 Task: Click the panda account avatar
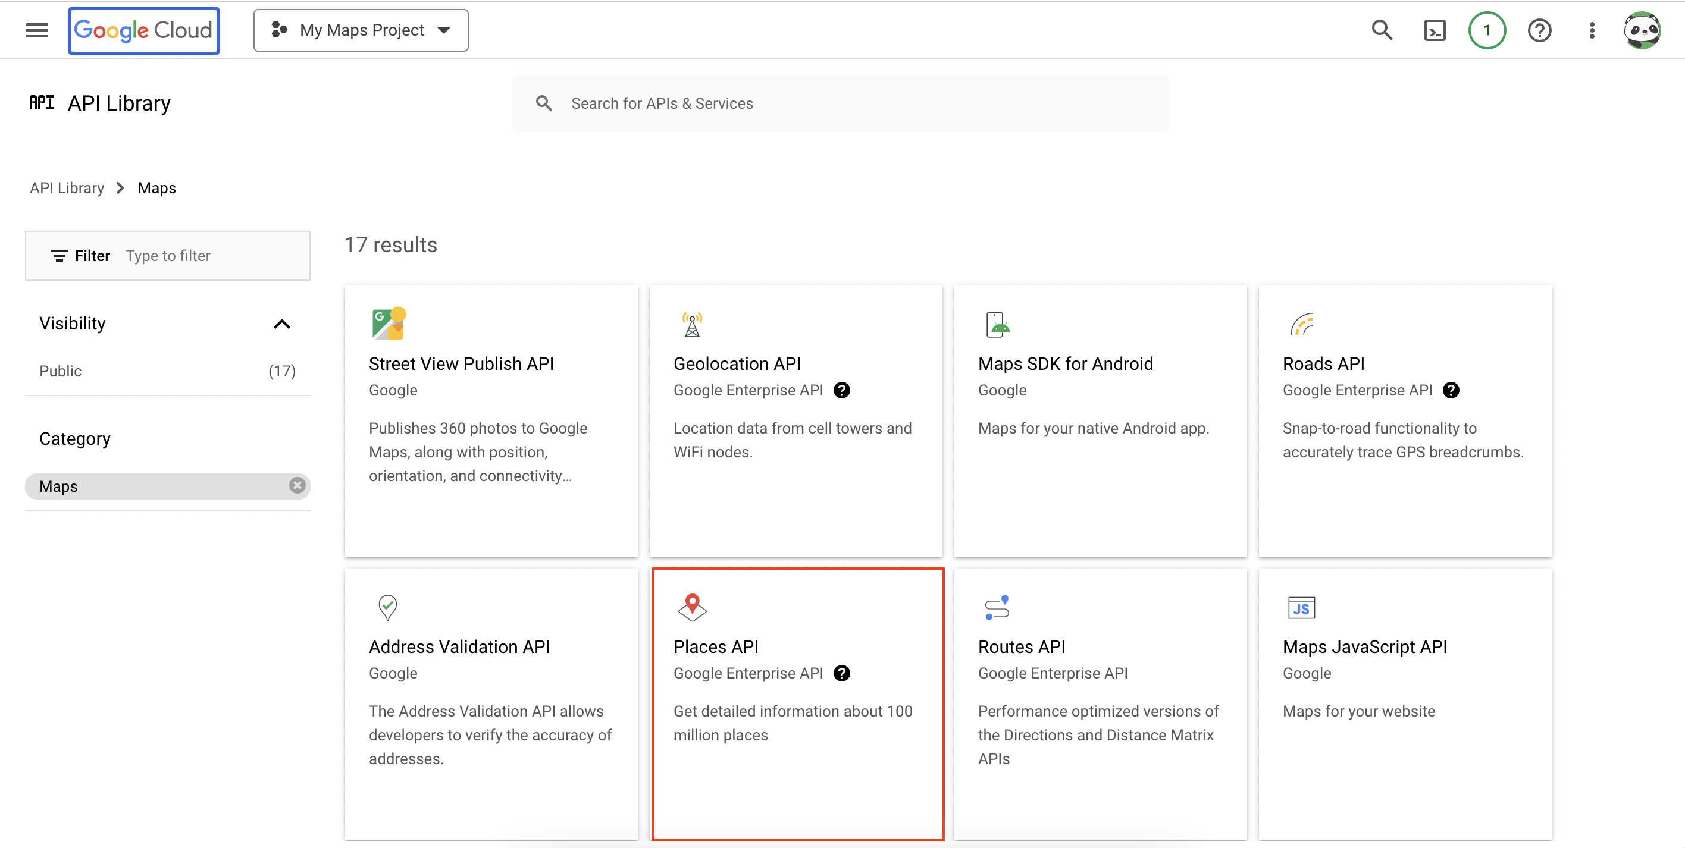coord(1642,30)
